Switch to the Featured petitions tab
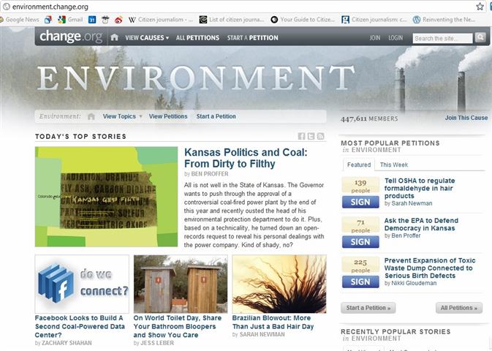492x351 pixels. point(359,165)
